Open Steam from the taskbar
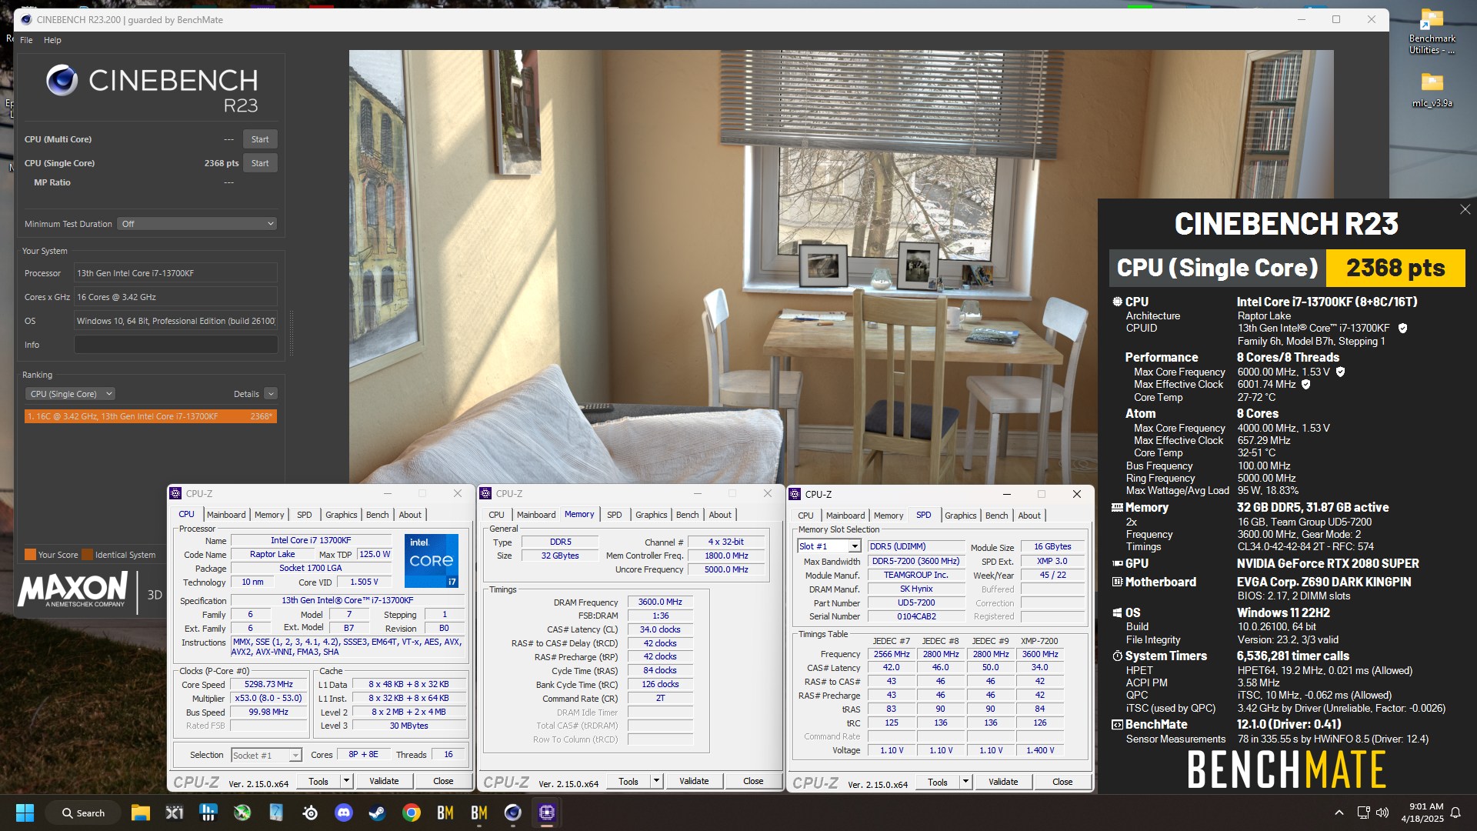 click(377, 813)
